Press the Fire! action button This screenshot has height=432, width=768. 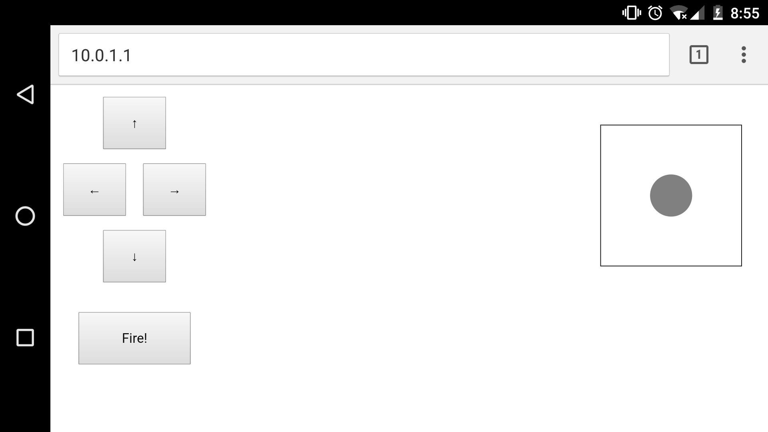click(134, 338)
